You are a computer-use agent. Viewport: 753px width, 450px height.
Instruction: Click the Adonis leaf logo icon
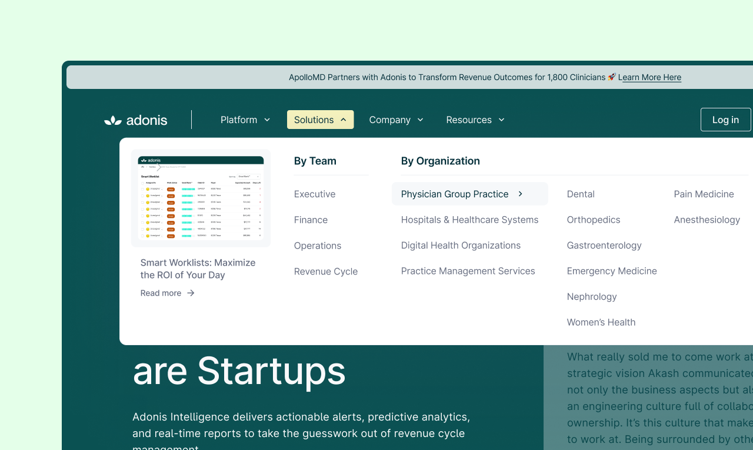coord(112,120)
